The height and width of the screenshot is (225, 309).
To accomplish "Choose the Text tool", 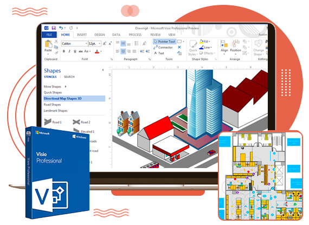I will tap(159, 53).
